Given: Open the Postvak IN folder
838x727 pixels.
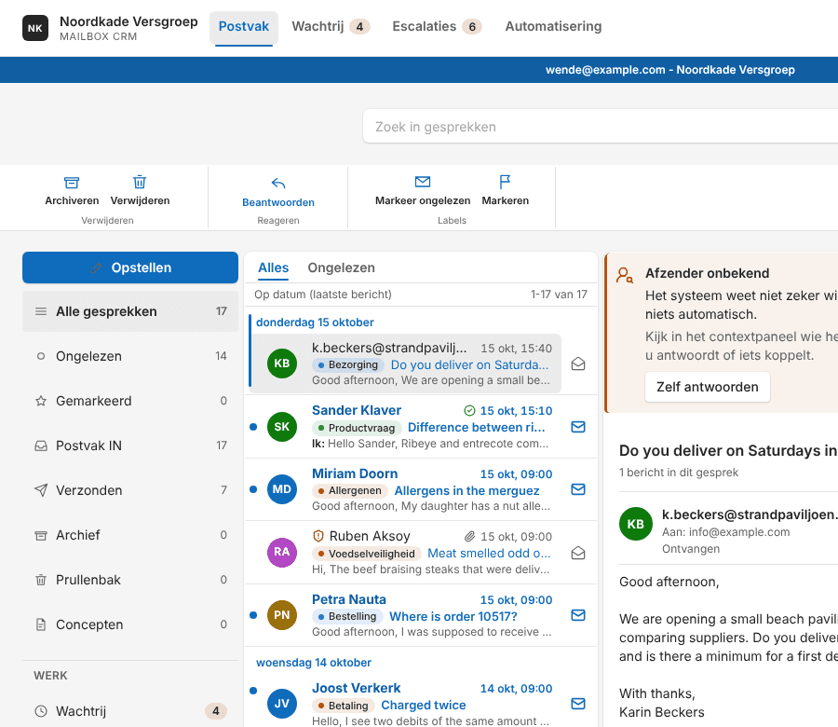Looking at the screenshot, I should coord(130,446).
